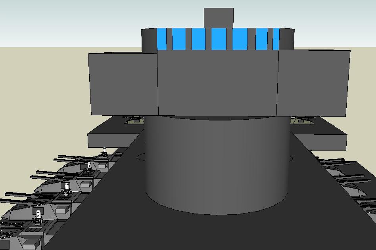Viewport: 376px width, 250px height.
Task: Pick the left wing block of superstructure
Action: click(124, 83)
